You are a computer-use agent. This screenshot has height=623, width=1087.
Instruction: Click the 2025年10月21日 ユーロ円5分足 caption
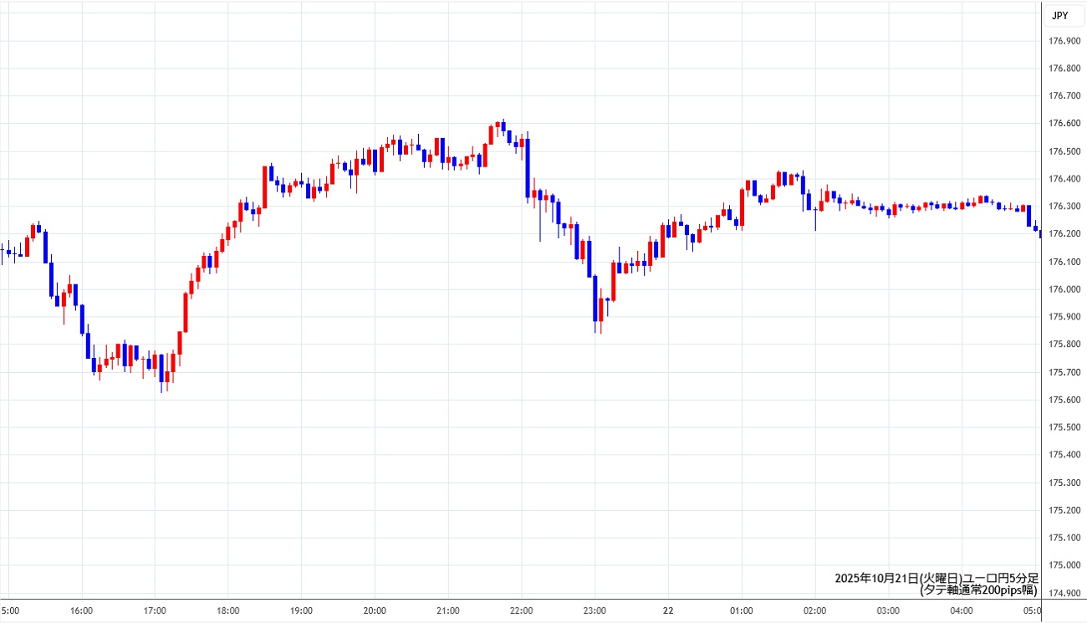pyautogui.click(x=936, y=578)
